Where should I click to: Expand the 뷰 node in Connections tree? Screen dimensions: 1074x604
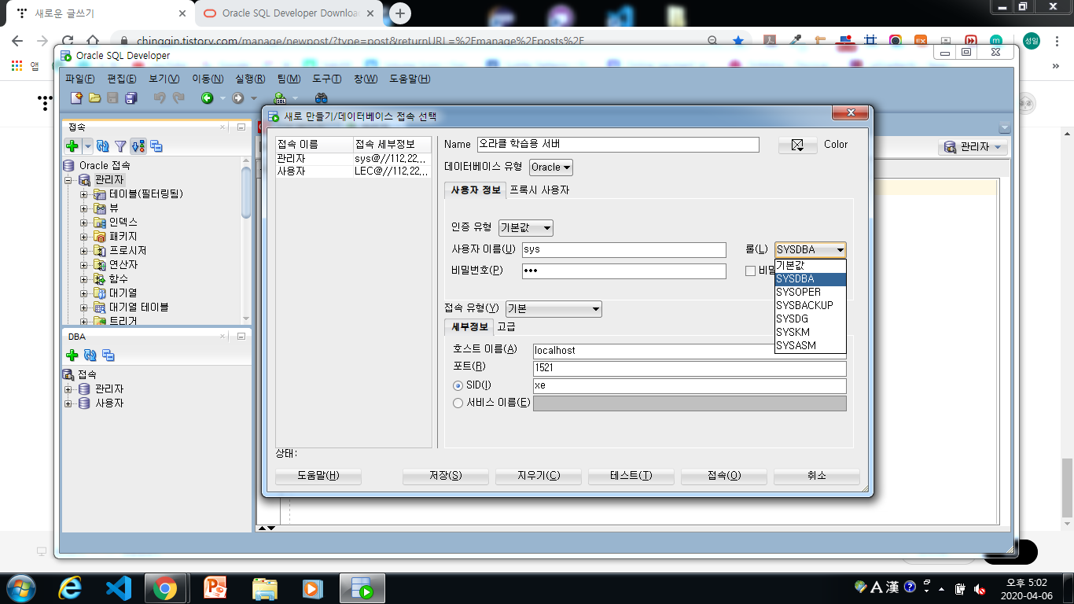click(84, 208)
